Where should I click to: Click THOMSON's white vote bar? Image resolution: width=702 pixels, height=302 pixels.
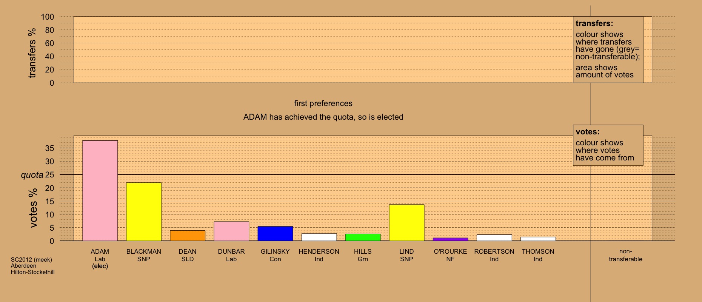coord(538,239)
